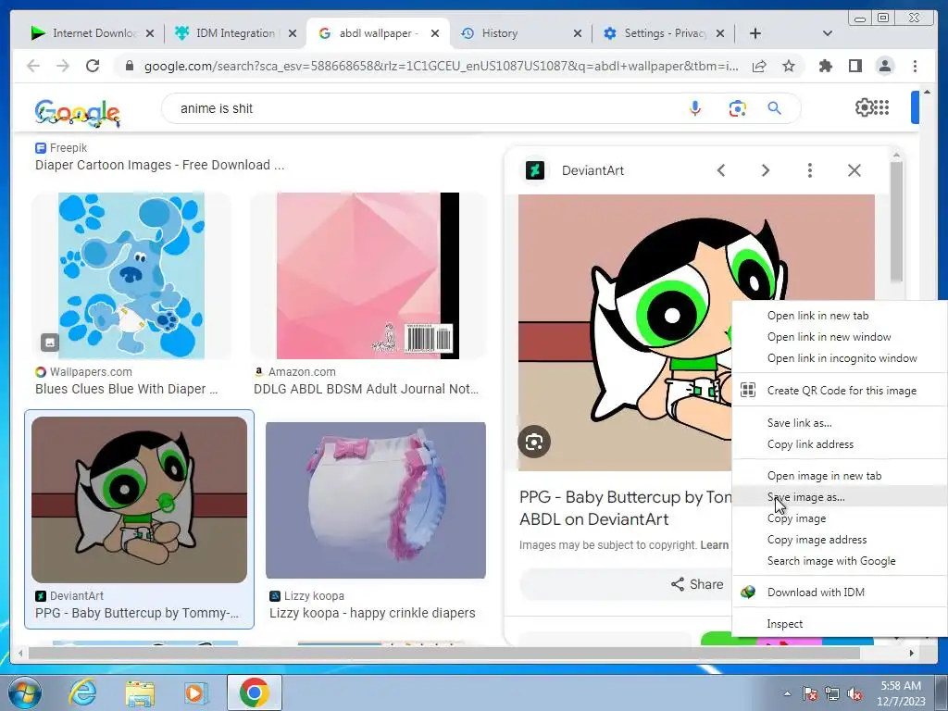Viewport: 948px width, 711px height.
Task: Share this page icon in address bar
Action: [x=759, y=66]
